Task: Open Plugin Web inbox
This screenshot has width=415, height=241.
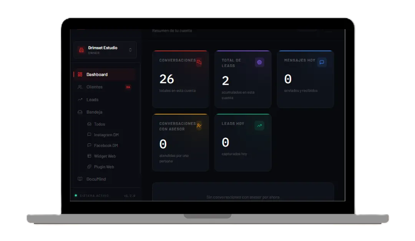Action: point(104,167)
